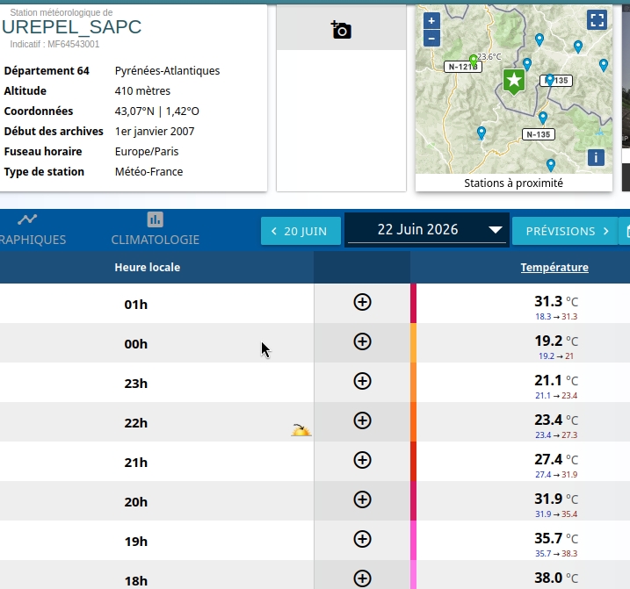The height and width of the screenshot is (589, 630).
Task: Click the Prévisions button
Action: click(565, 231)
